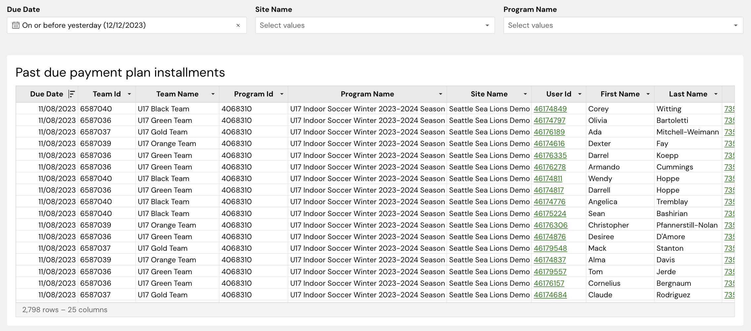Screen dimensions: 751x331
Task: Select the last name Pfannerstill-Nolan cell
Action: click(x=688, y=225)
